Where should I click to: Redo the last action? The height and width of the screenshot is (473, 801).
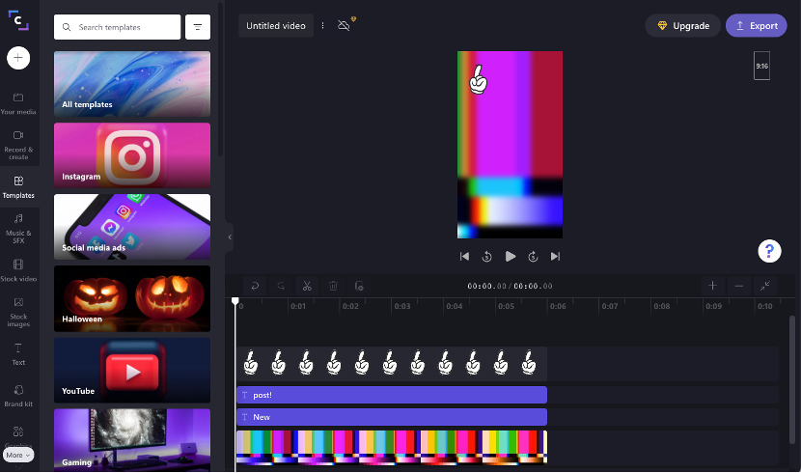[281, 286]
